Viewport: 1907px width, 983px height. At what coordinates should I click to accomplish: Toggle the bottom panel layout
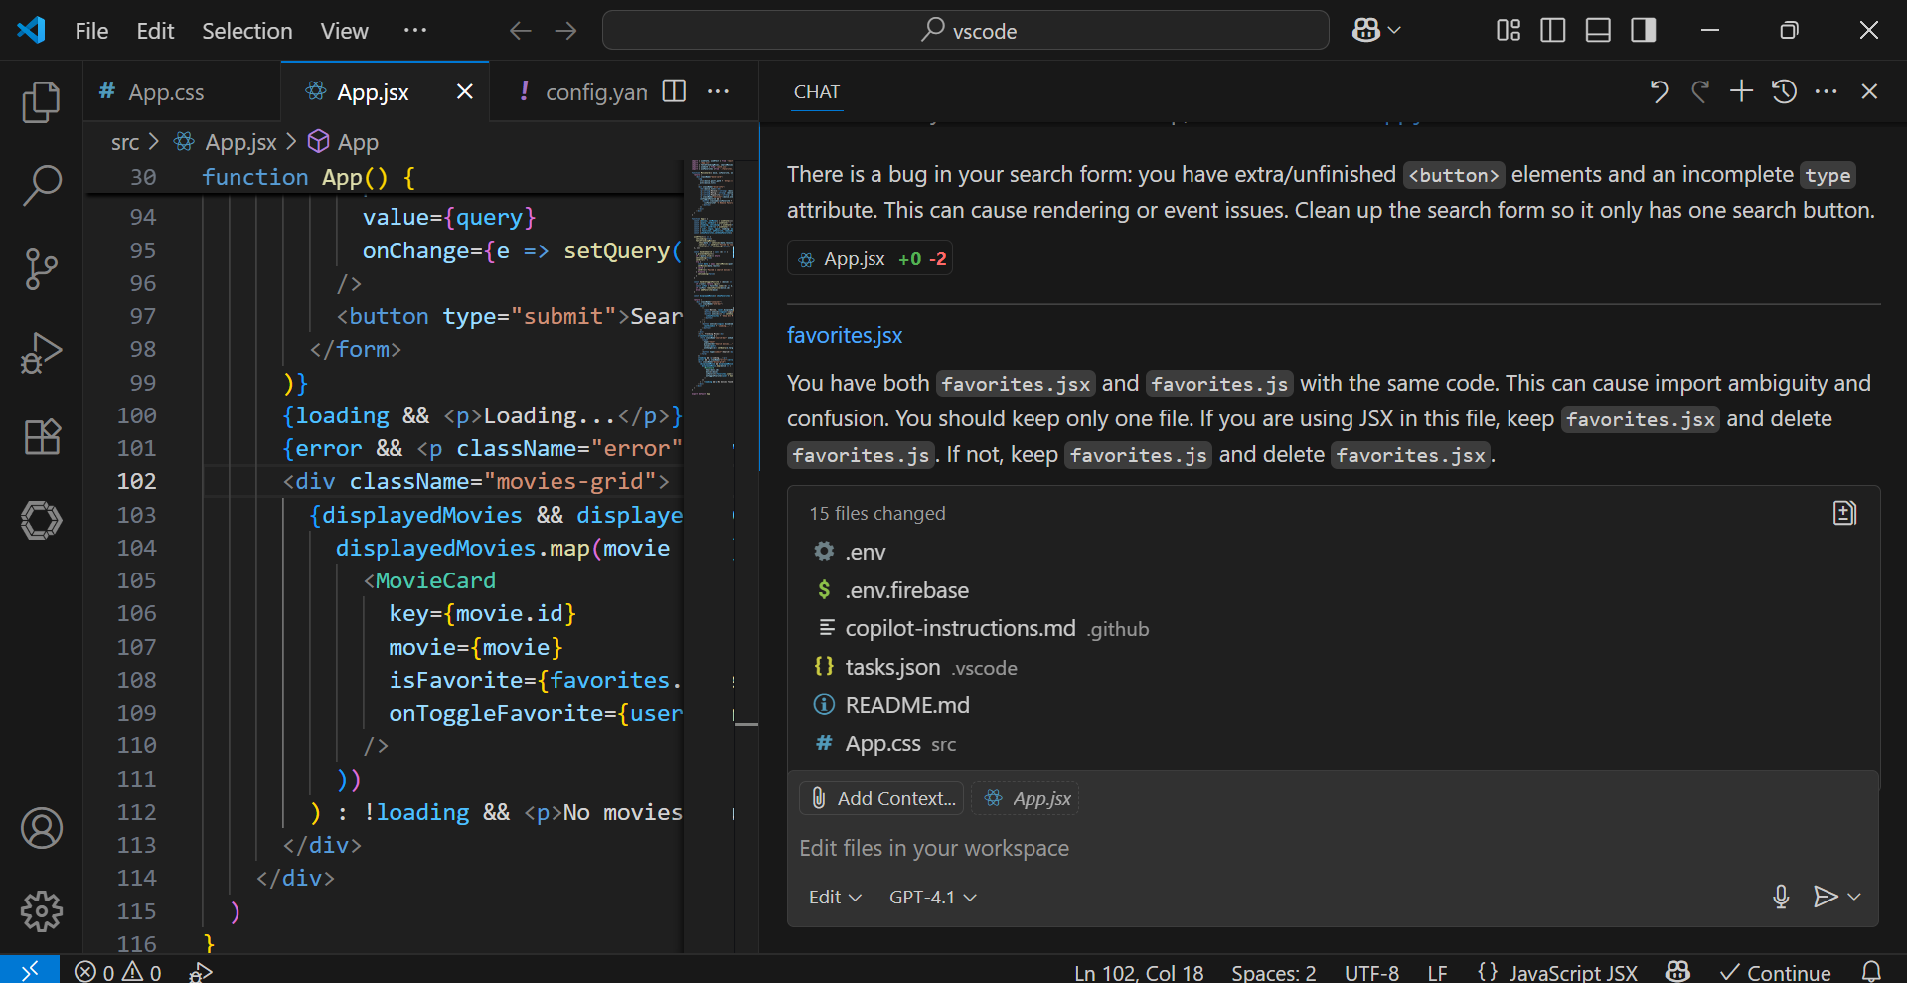1598,31
